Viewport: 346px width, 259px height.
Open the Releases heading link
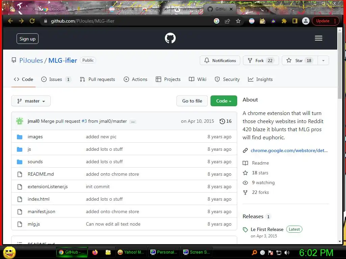tap(253, 217)
